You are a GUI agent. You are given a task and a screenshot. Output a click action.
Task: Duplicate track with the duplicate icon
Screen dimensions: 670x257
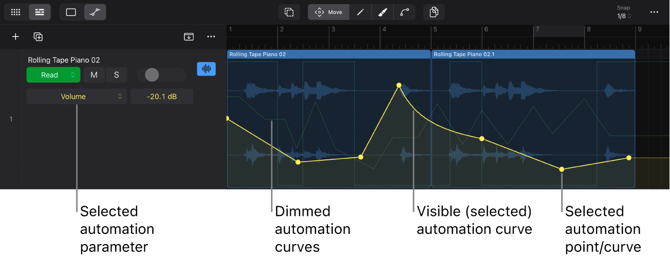click(38, 36)
